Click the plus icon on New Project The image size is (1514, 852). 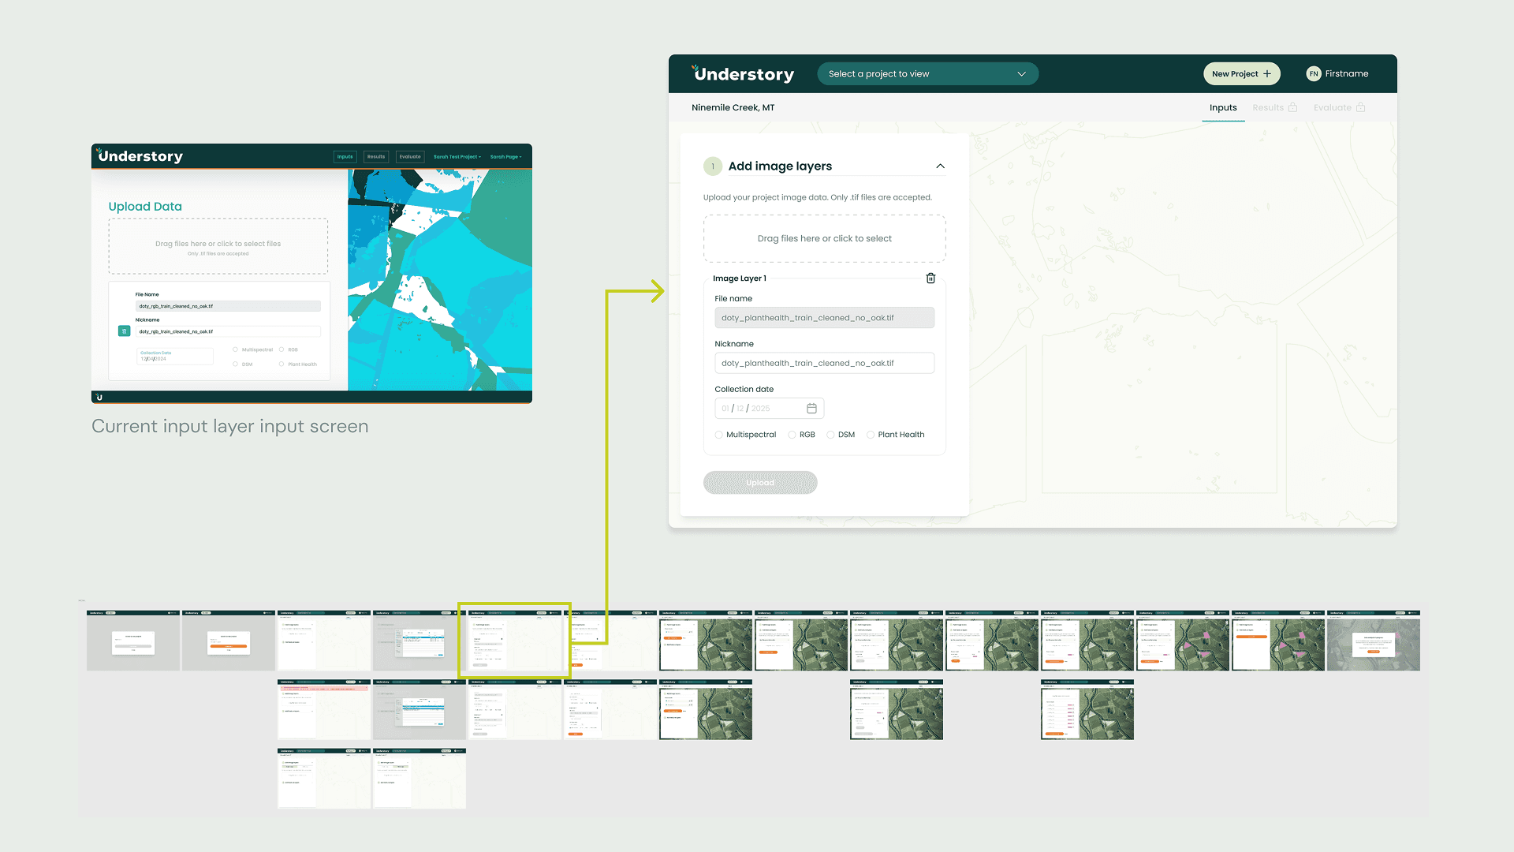(1268, 73)
